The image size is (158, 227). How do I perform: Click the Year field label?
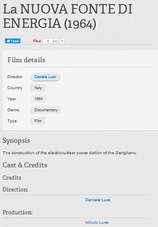click(12, 99)
